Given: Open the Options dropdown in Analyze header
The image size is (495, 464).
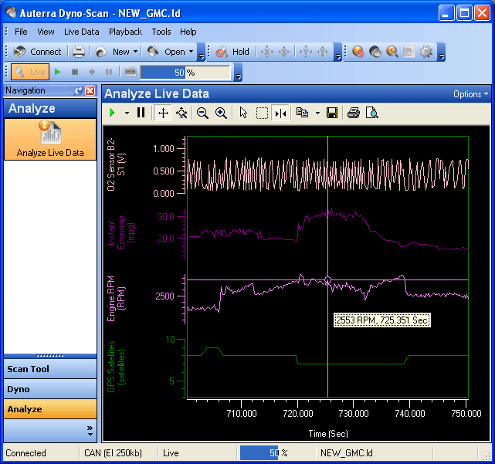Looking at the screenshot, I should (x=470, y=94).
